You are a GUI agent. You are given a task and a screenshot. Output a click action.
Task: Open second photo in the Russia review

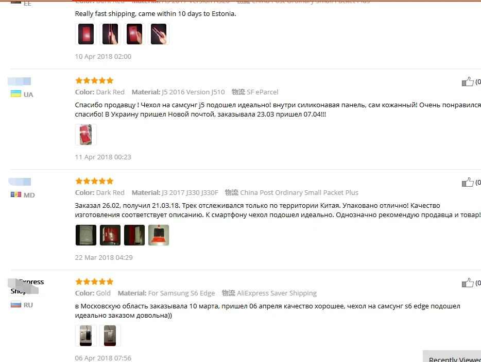110,336
